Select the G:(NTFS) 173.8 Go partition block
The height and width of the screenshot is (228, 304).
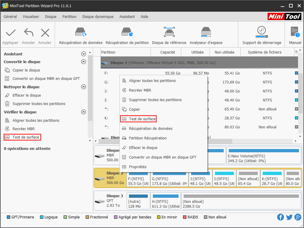[169, 178]
